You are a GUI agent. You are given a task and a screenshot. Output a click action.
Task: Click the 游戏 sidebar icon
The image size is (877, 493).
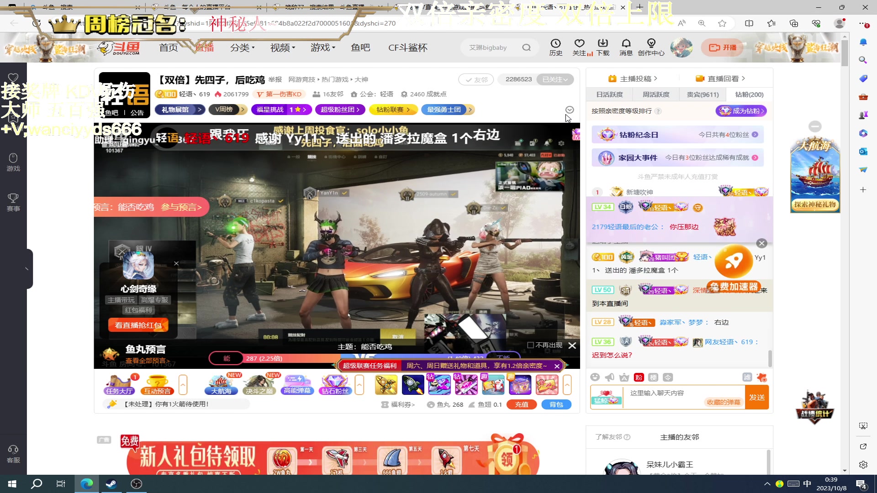point(13,162)
